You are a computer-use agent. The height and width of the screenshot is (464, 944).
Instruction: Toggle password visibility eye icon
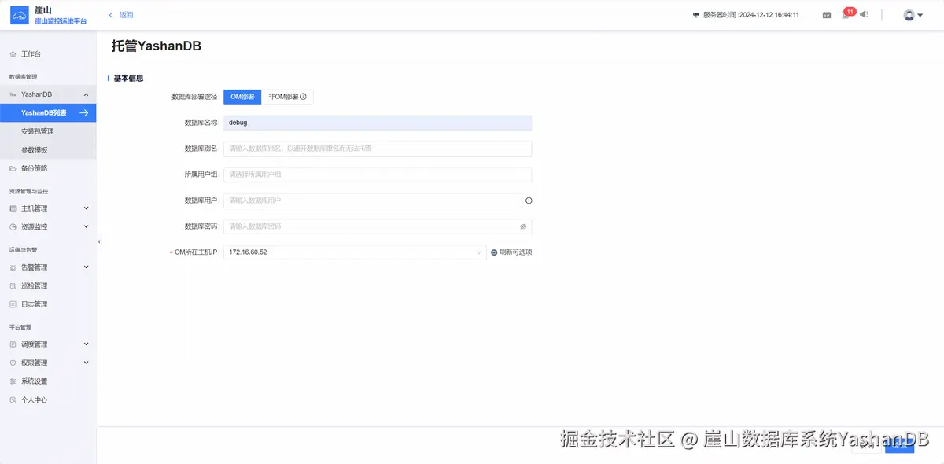click(523, 226)
